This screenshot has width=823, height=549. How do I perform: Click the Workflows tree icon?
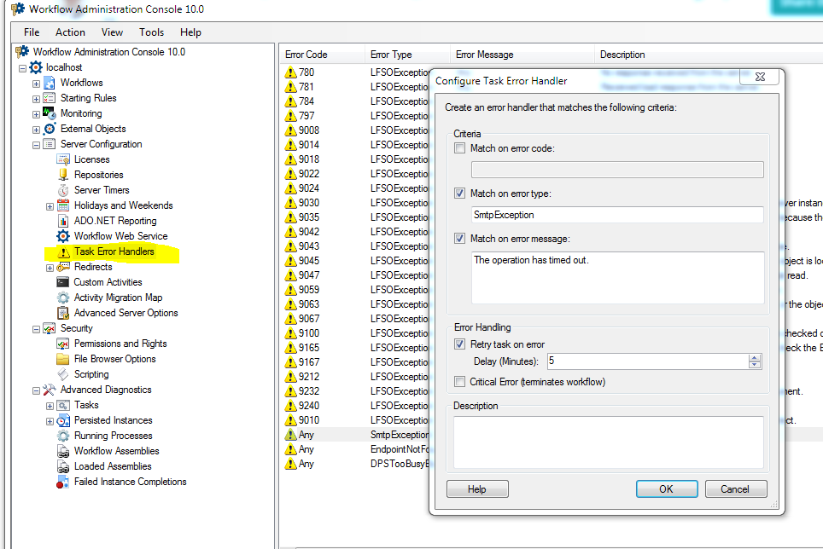point(50,83)
